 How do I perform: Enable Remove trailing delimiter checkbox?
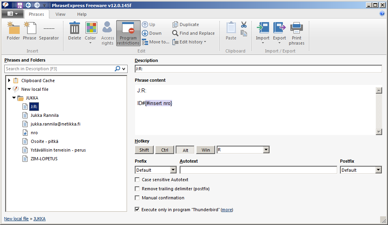(137, 189)
